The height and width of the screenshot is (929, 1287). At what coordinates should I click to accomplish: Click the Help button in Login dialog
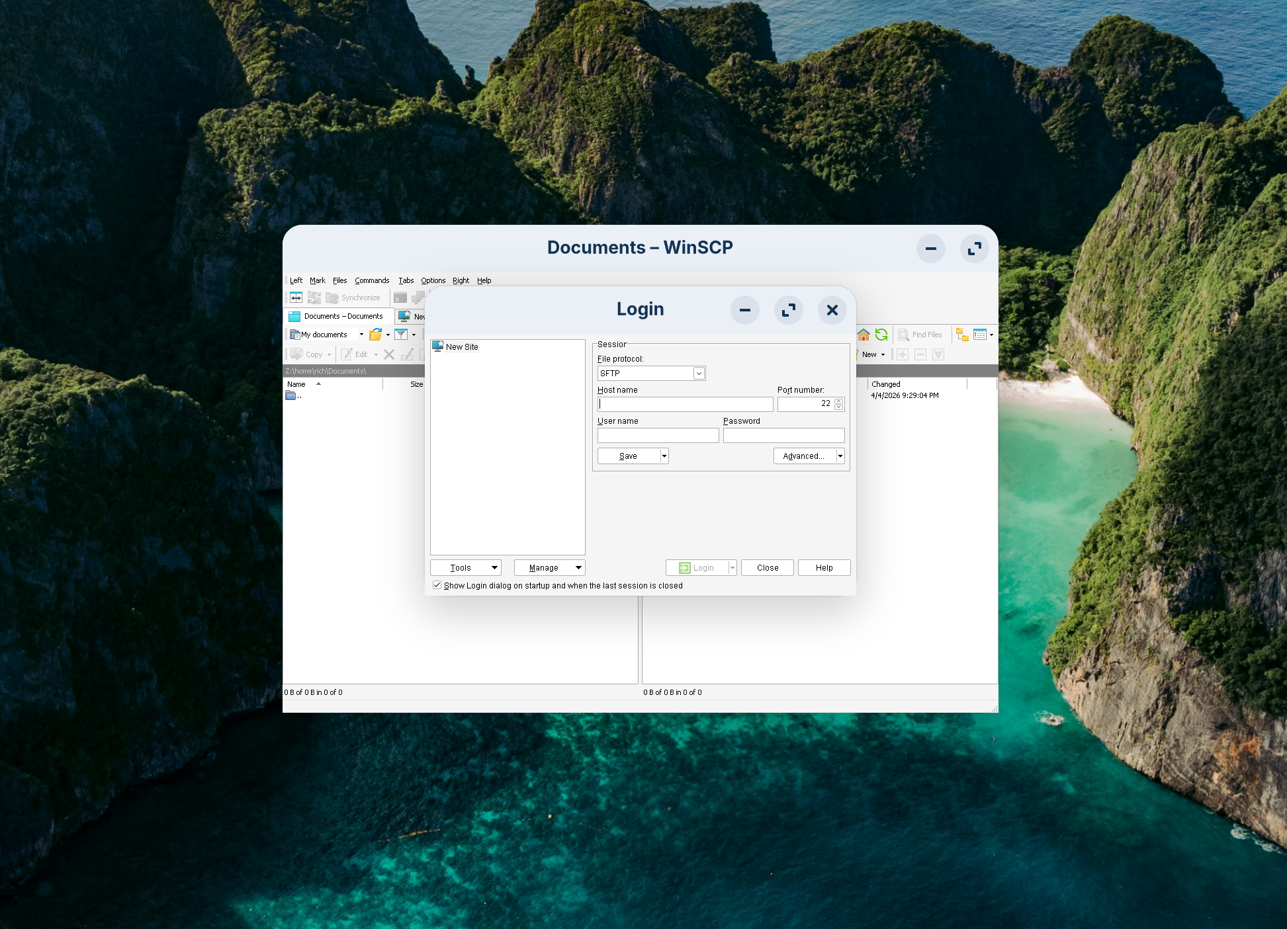[x=824, y=567]
